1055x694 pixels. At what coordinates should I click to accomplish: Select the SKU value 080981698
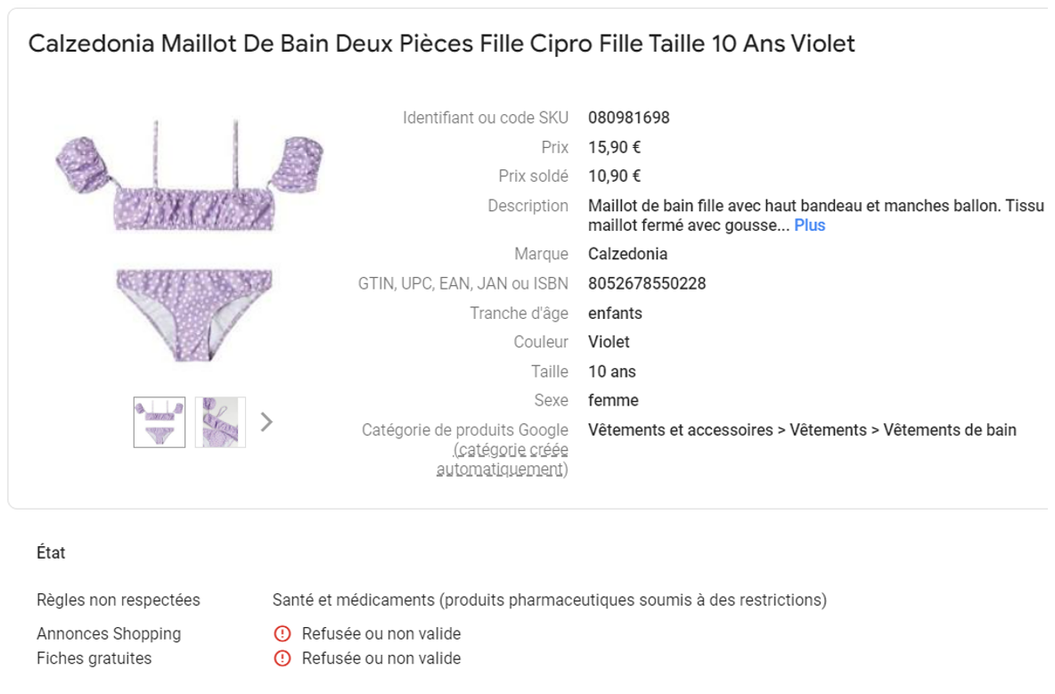[628, 118]
